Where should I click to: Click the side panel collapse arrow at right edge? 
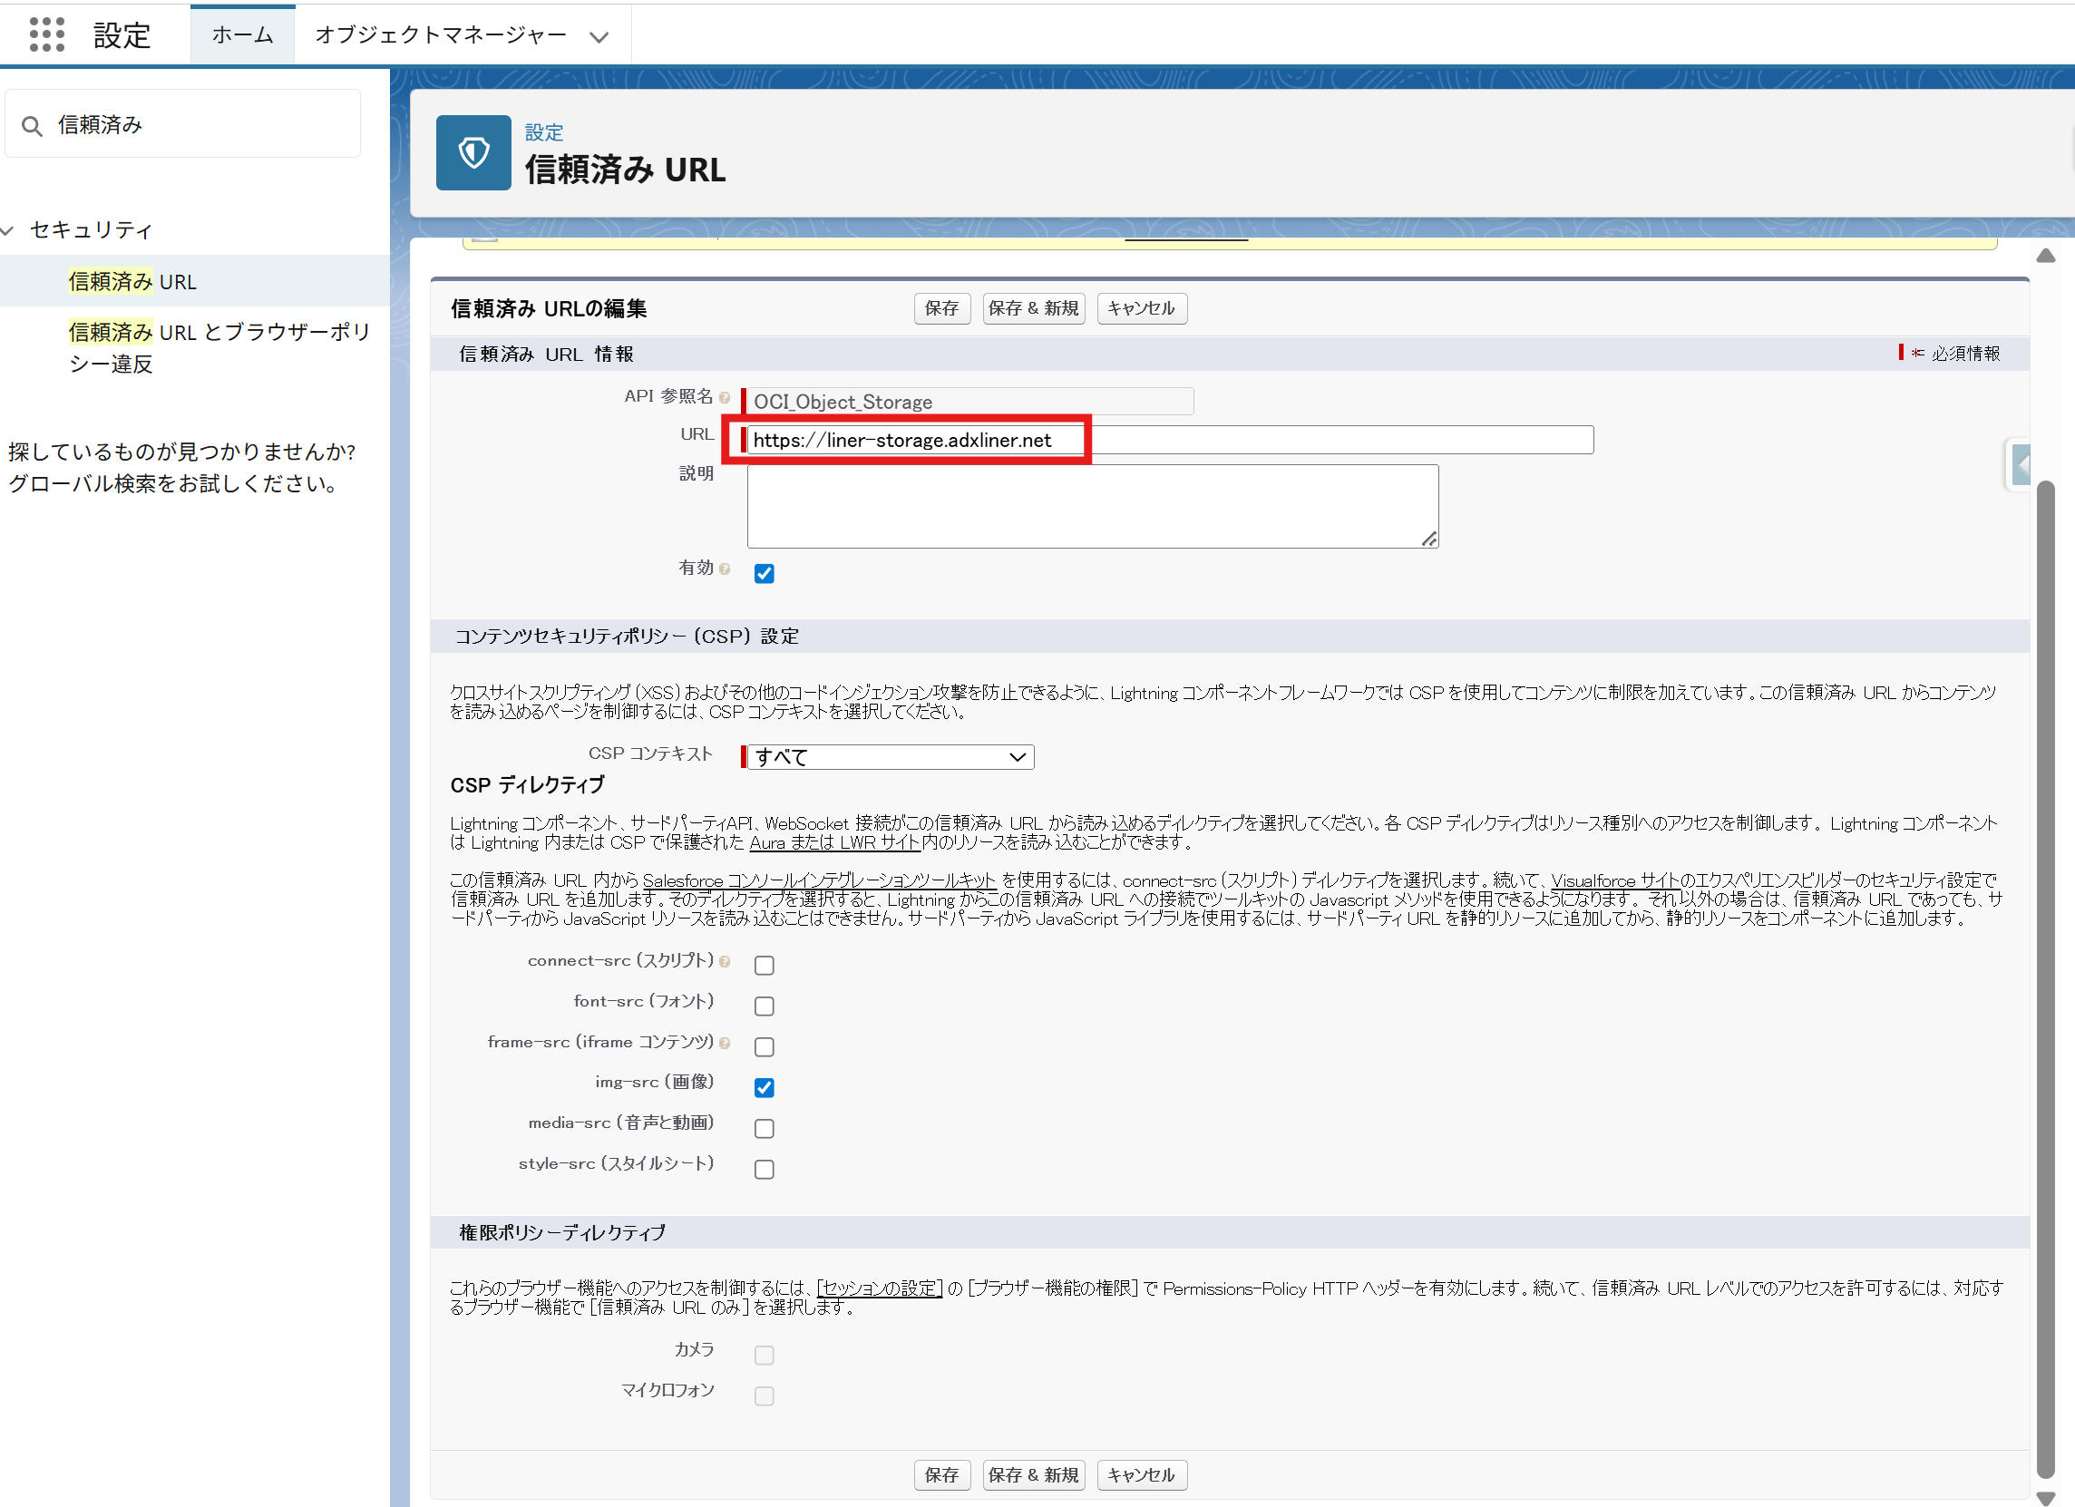point(2021,466)
